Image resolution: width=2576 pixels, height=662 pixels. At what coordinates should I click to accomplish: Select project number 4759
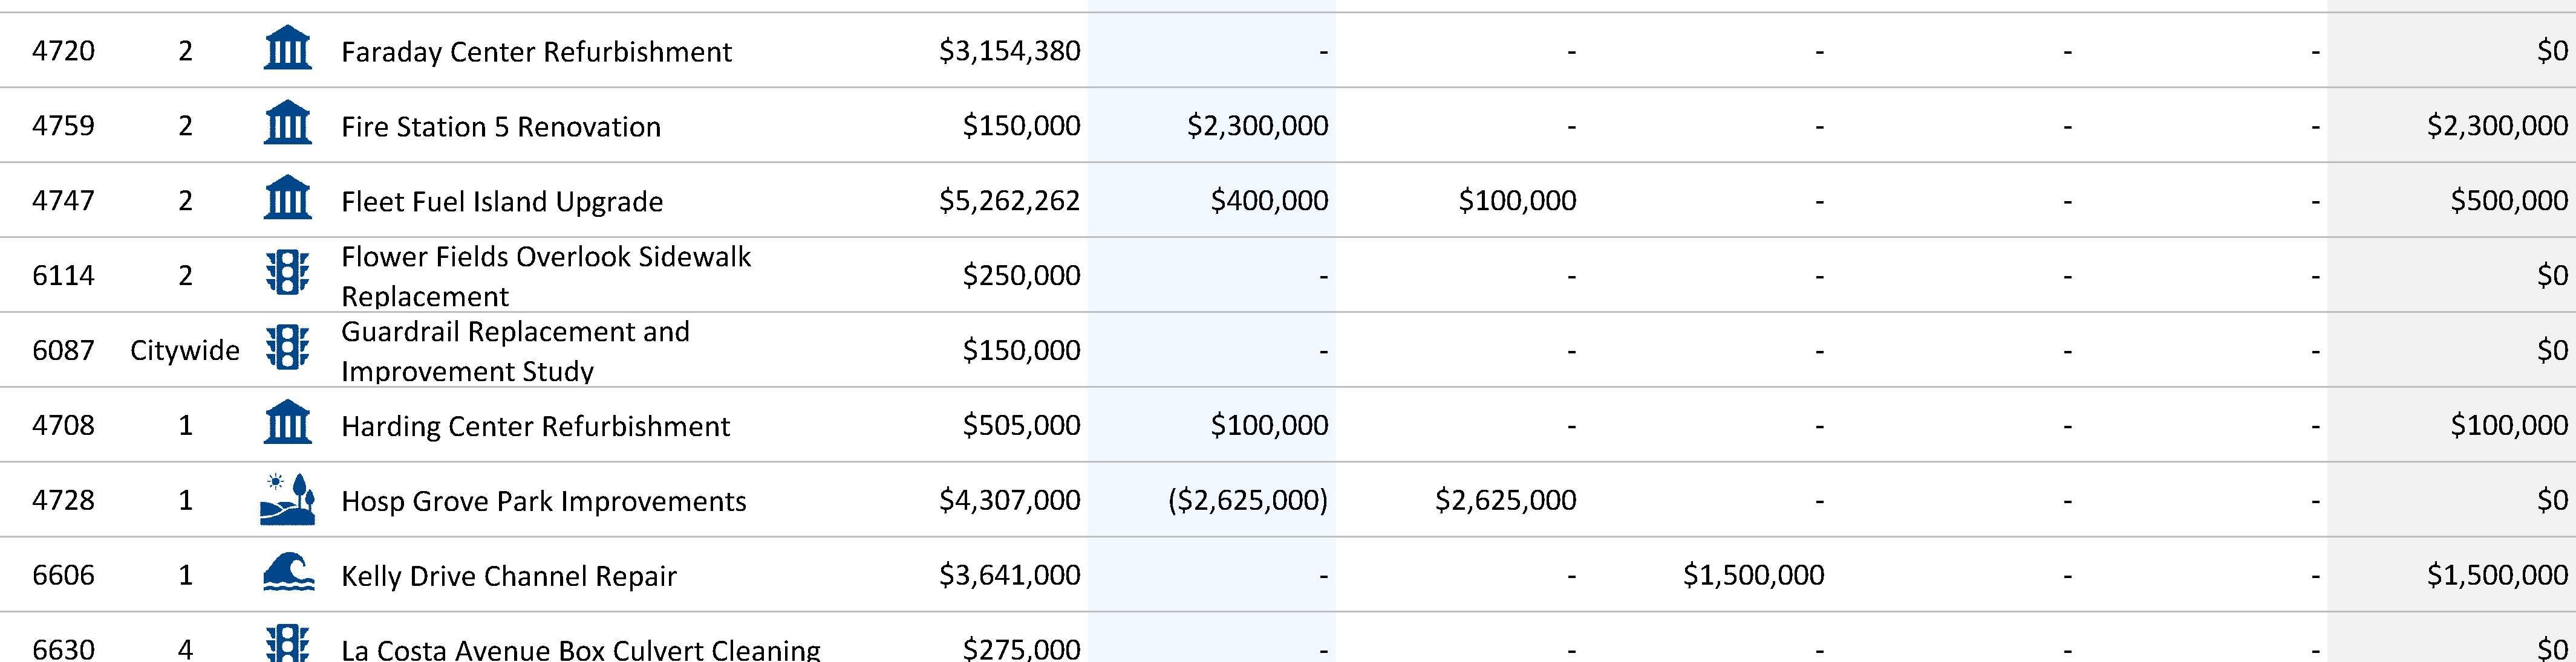pos(63,126)
